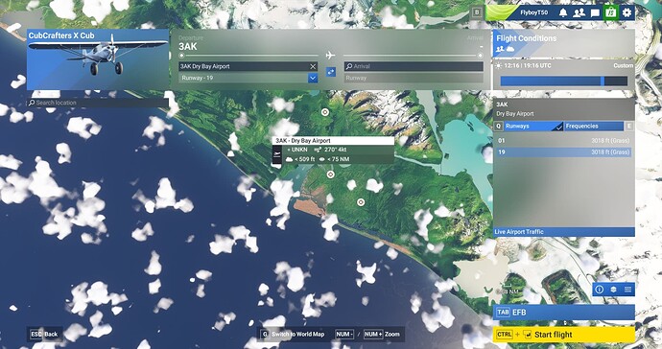Open the settings gear icon
The height and width of the screenshot is (349, 662).
coord(627,12)
